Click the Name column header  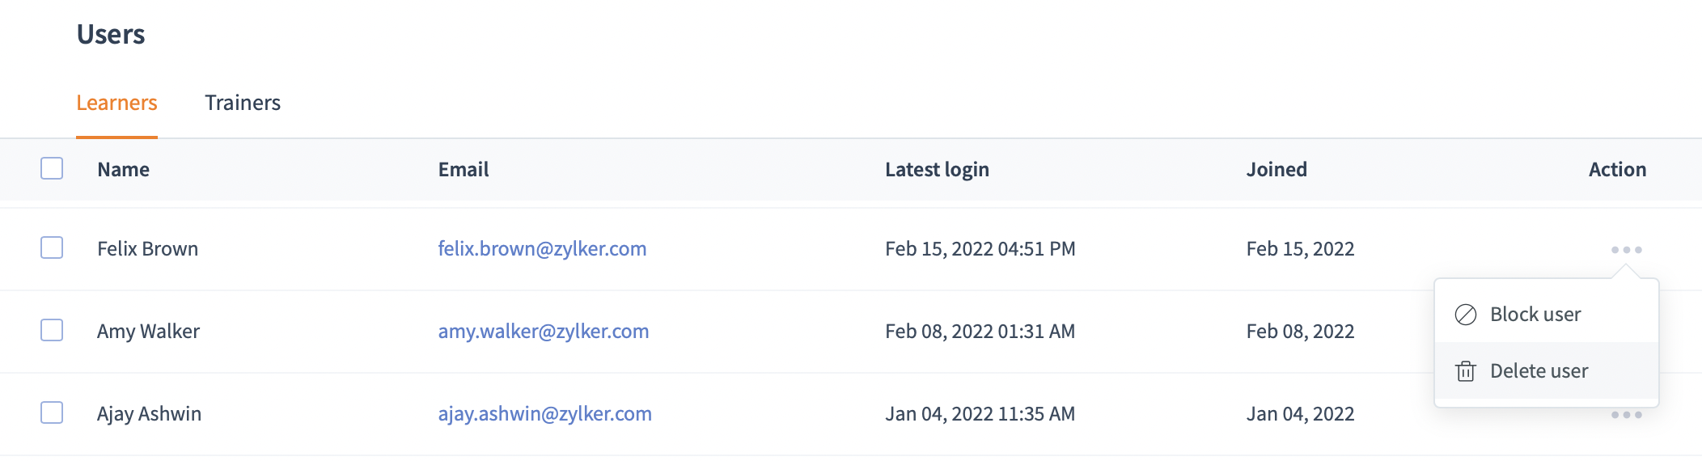point(123,170)
